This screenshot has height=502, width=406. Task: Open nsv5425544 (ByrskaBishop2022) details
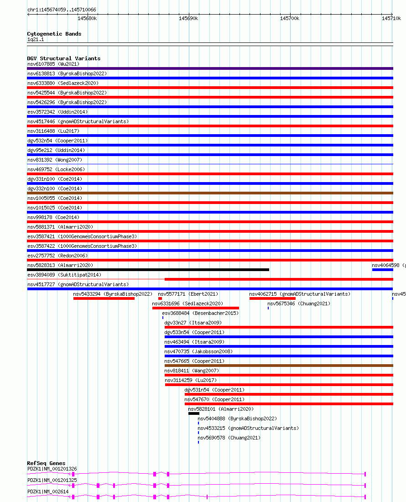point(67,93)
